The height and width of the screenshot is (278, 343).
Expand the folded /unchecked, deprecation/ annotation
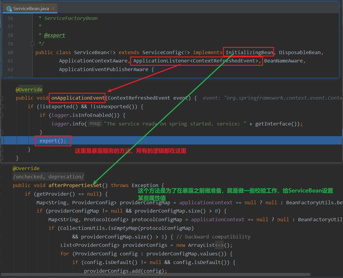pos(48,177)
